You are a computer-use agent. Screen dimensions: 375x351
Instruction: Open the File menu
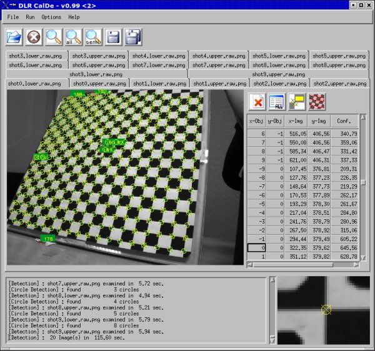13,17
